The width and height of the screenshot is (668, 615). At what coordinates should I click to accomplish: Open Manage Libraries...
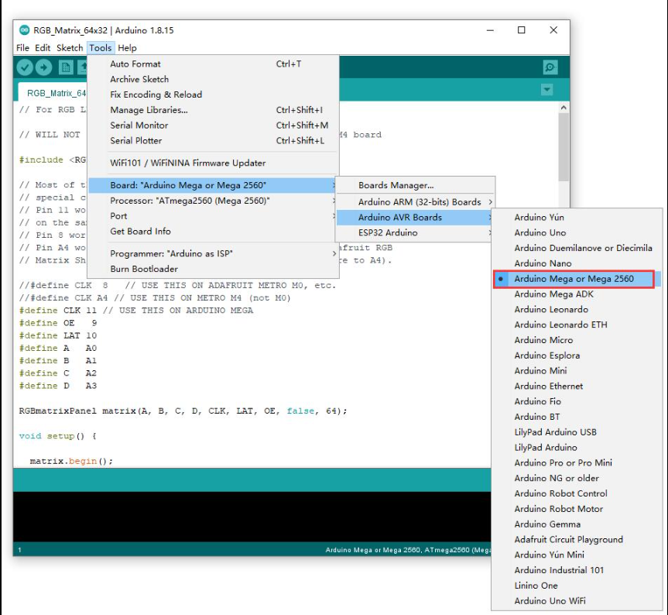[213, 110]
